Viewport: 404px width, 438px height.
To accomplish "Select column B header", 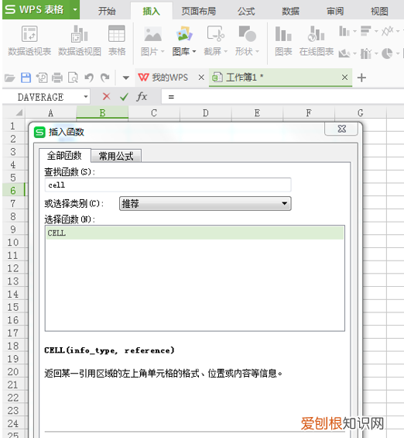I will (102, 113).
